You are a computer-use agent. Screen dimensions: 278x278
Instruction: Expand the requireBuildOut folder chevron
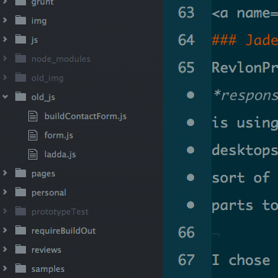pos(5,231)
